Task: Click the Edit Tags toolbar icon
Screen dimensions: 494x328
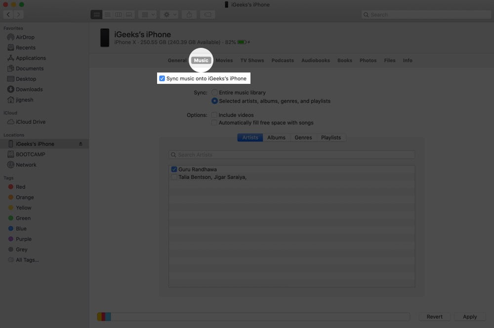Action: coord(207,14)
